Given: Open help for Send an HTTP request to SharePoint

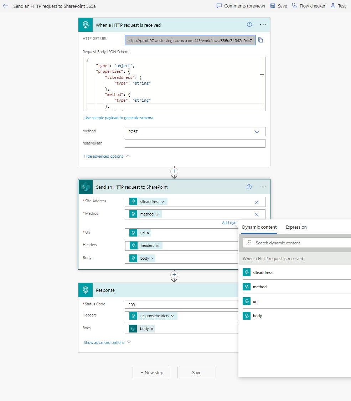Looking at the screenshot, I should [x=249, y=187].
